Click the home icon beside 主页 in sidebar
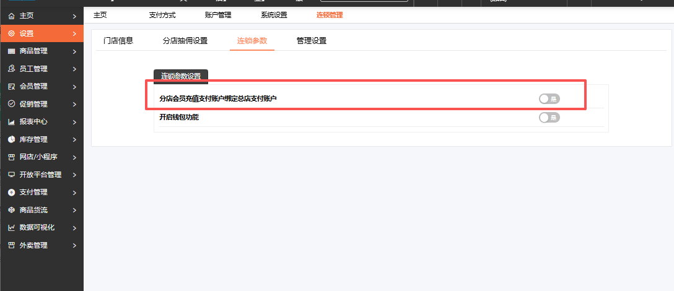The height and width of the screenshot is (291, 674). 11,15
